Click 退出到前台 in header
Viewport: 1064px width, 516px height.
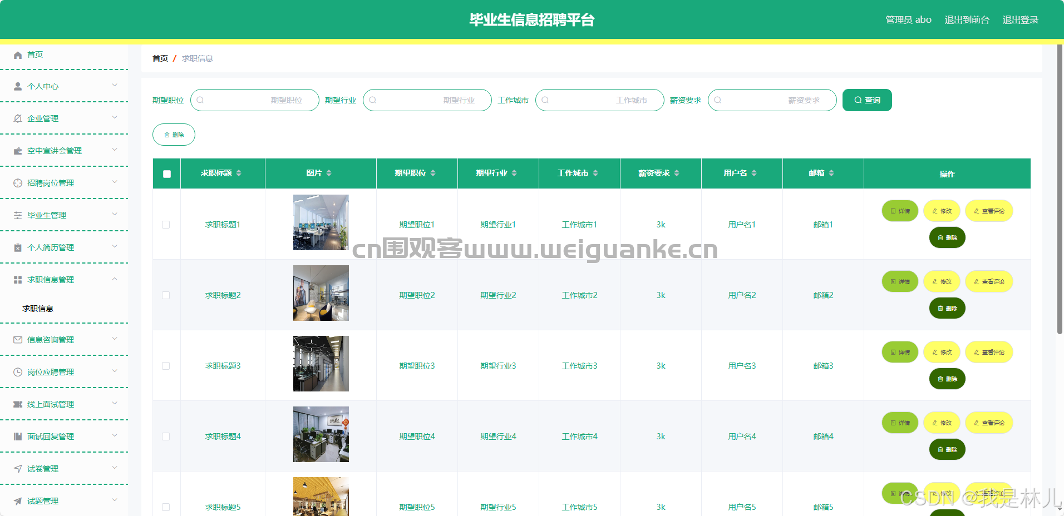(x=967, y=20)
